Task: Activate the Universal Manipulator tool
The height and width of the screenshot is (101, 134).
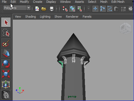Action: point(6,84)
